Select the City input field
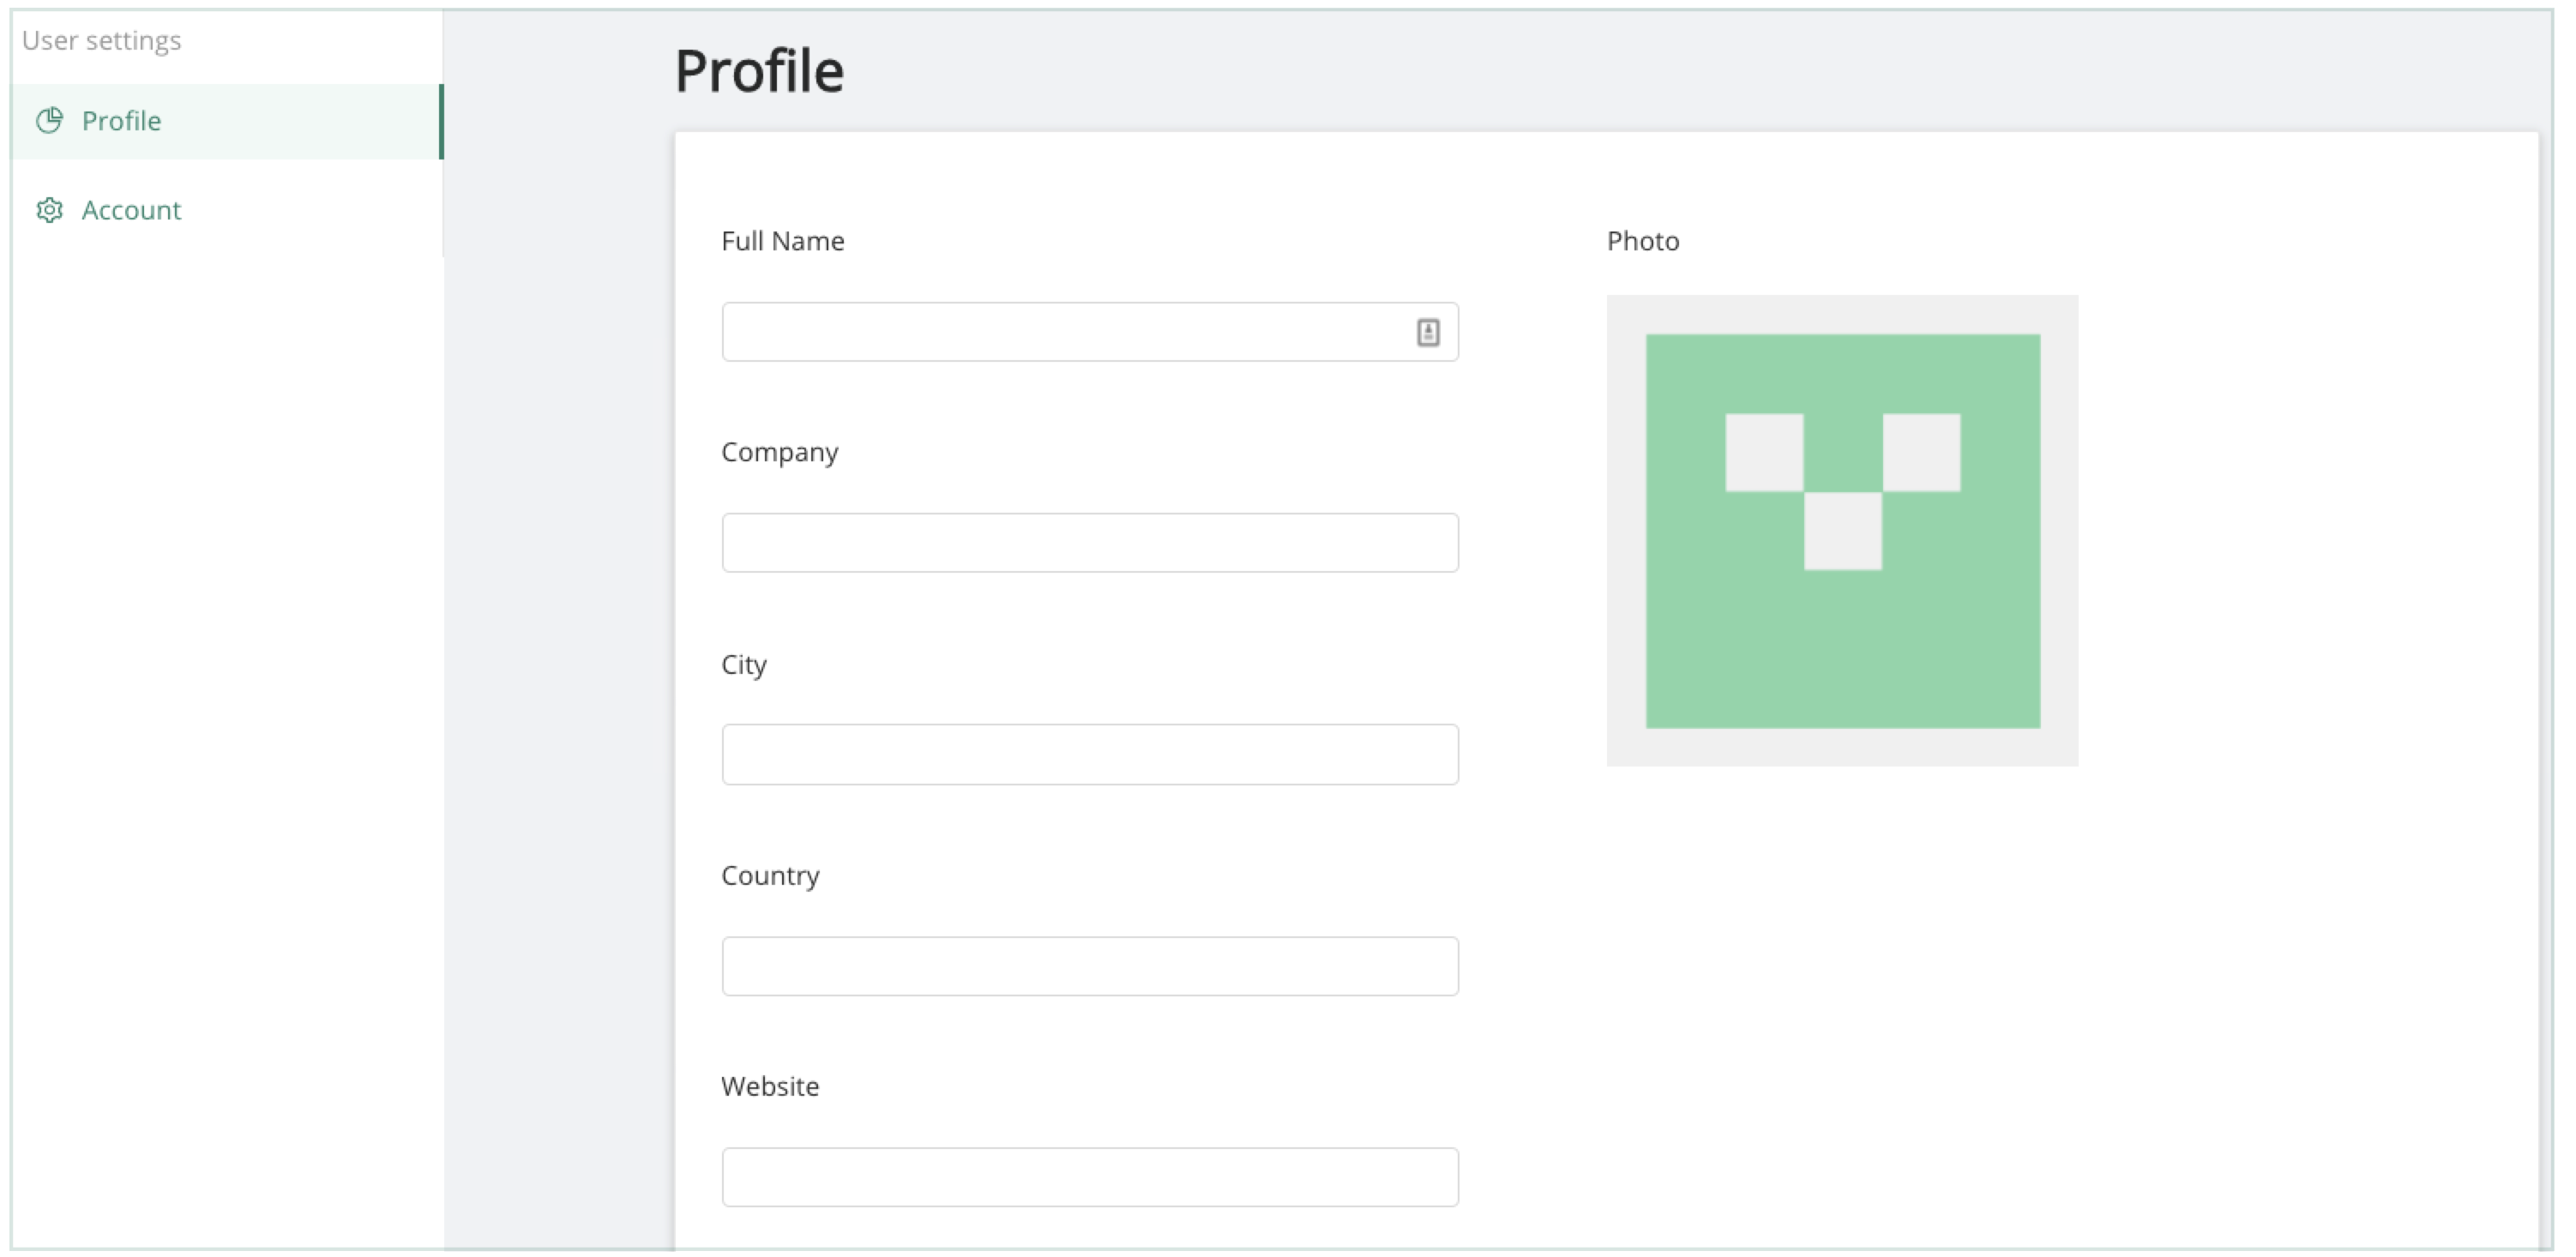The image size is (2576, 1257). pyautogui.click(x=1090, y=755)
